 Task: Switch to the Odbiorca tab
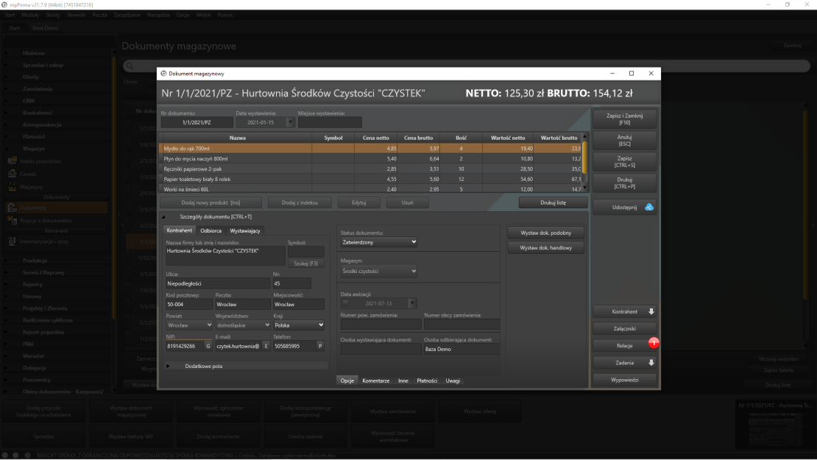[211, 230]
